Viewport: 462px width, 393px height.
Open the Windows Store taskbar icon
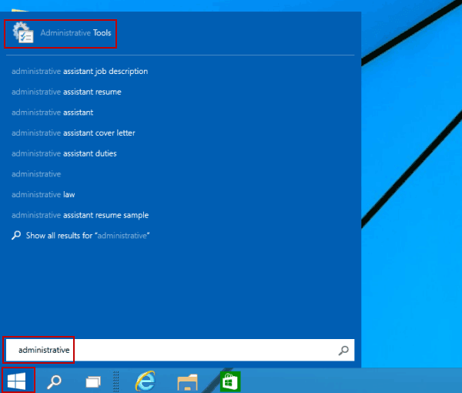click(230, 381)
